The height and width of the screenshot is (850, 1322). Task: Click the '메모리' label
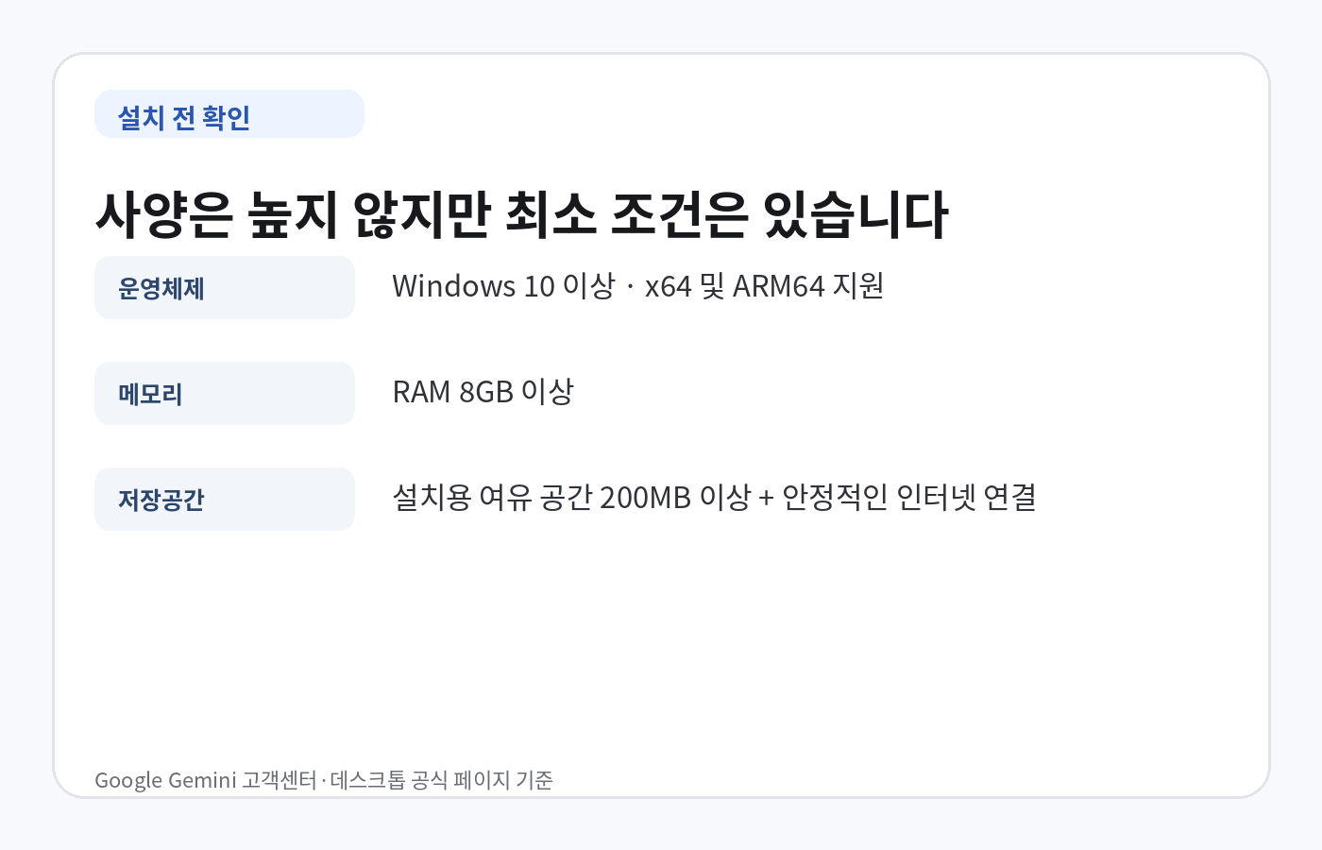click(x=225, y=394)
